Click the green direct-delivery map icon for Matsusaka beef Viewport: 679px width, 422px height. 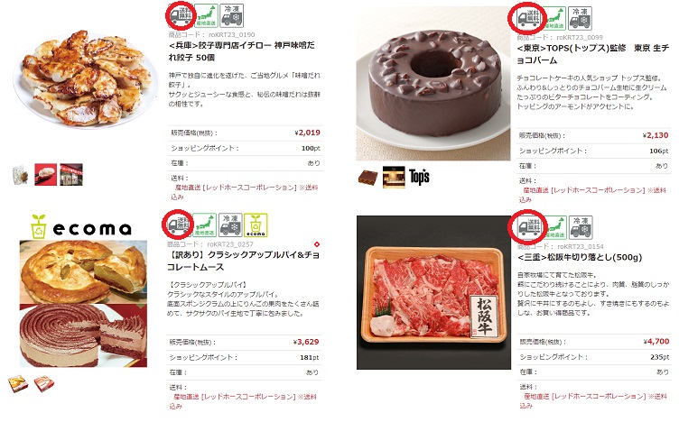click(554, 227)
